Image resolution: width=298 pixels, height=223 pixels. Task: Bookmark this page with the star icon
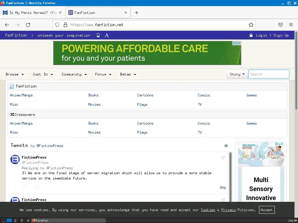point(251,25)
